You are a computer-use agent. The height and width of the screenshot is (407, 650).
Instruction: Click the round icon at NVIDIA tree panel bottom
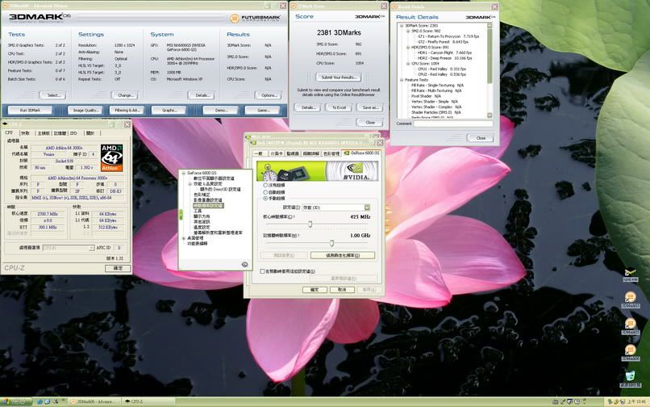(x=244, y=264)
